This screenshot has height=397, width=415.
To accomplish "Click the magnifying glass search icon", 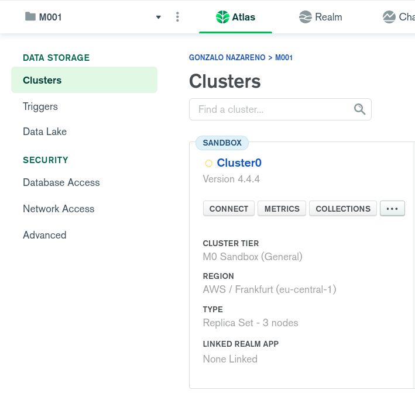I will coord(359,109).
